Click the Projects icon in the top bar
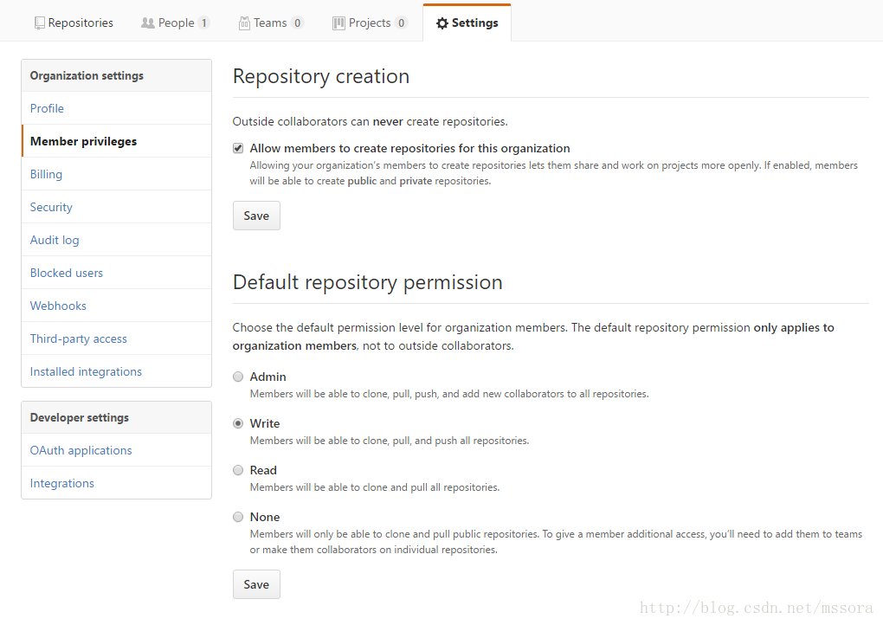This screenshot has width=883, height=625. coord(337,23)
